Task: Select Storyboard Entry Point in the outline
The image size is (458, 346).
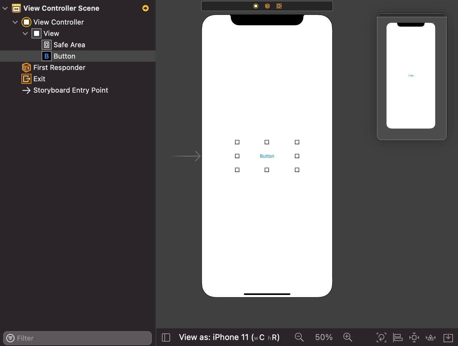Action: pos(71,90)
